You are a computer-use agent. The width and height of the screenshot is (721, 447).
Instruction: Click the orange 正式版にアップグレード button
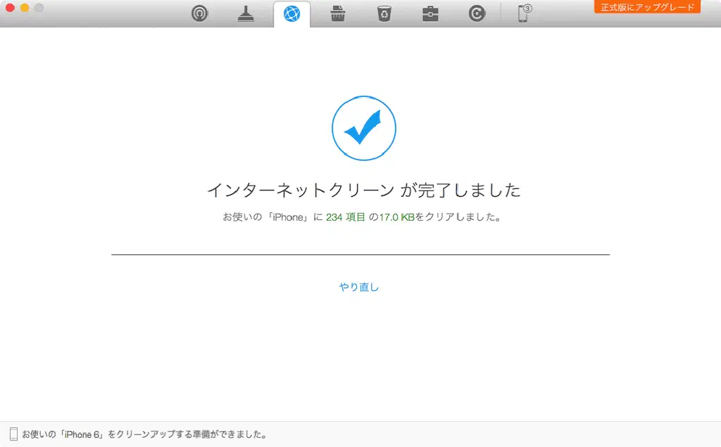[x=647, y=7]
